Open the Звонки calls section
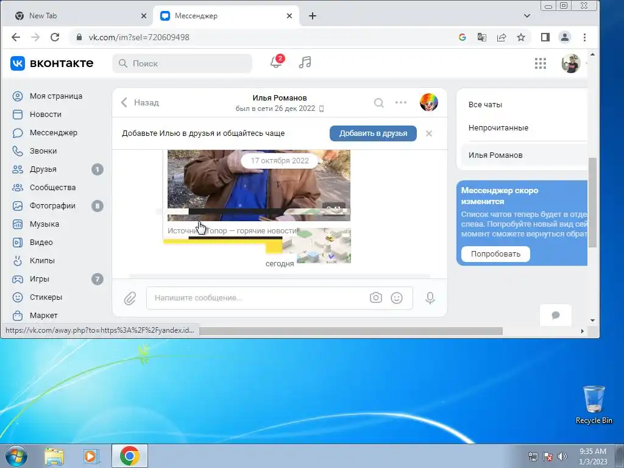 click(x=43, y=151)
